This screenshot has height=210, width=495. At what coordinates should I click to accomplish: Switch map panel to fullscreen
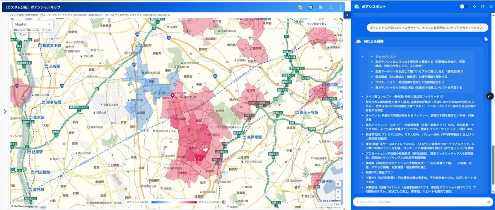click(330, 7)
